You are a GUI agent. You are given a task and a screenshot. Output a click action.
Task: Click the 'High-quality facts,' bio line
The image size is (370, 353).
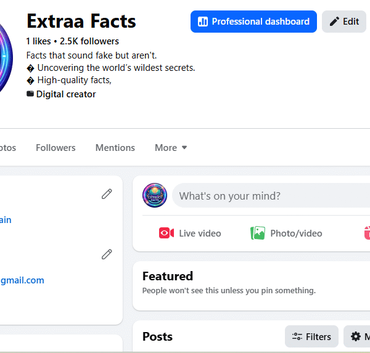click(75, 80)
